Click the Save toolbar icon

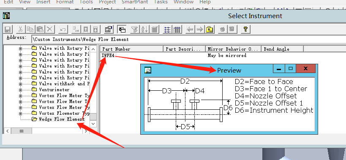click(x=8, y=29)
